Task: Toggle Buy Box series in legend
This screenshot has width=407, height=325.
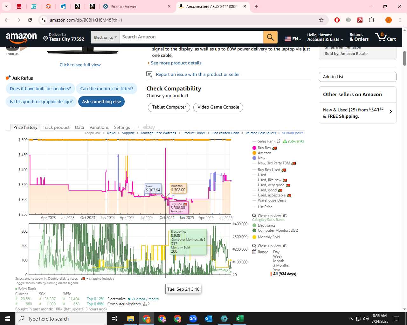Action: (x=265, y=148)
